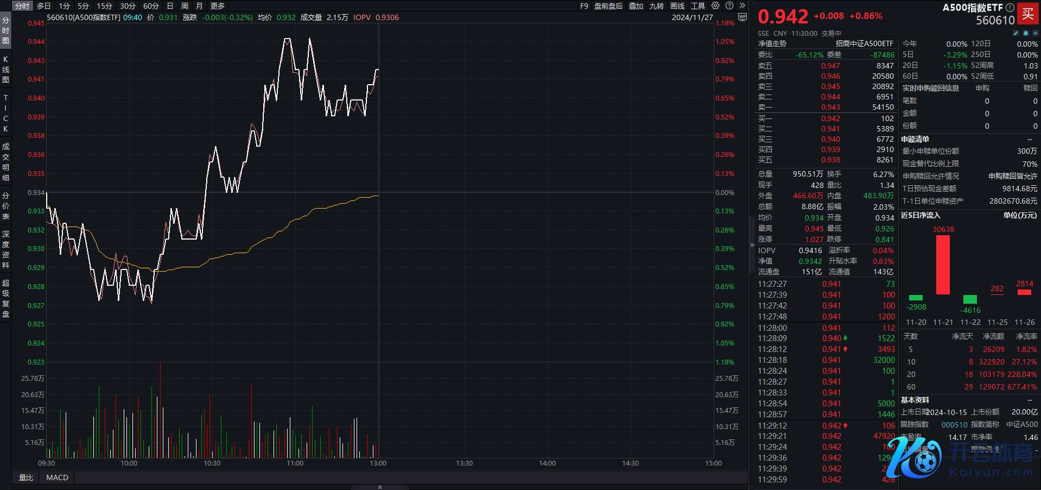Expand the toolbar overflow chevron
Viewport: 1041px width, 490px height.
(742, 6)
